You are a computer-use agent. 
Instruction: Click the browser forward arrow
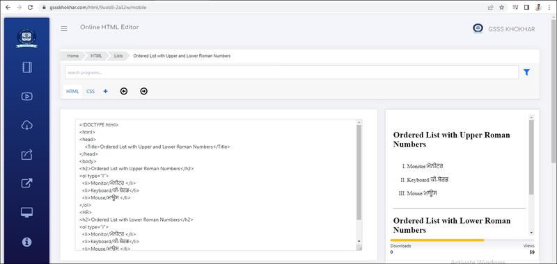click(19, 7)
